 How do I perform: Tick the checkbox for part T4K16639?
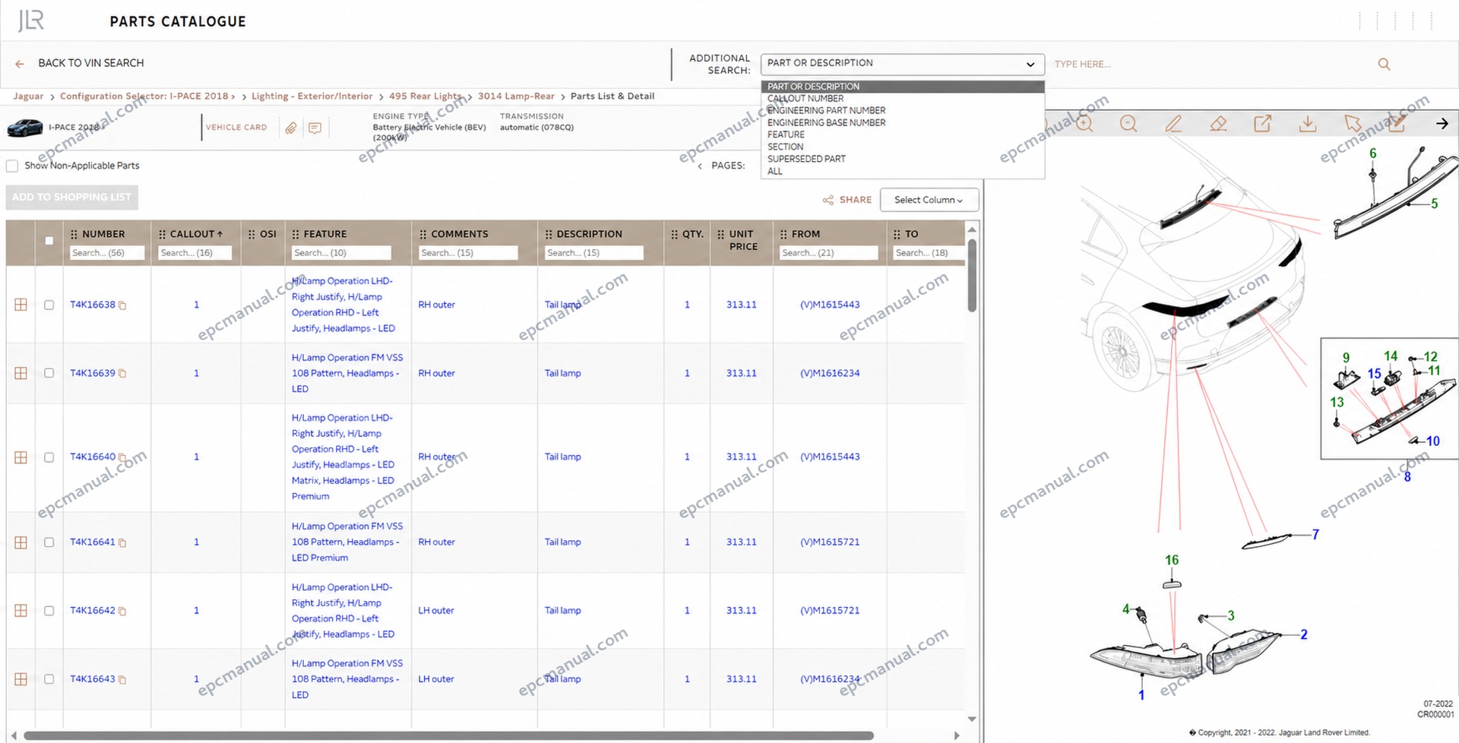[x=49, y=373]
